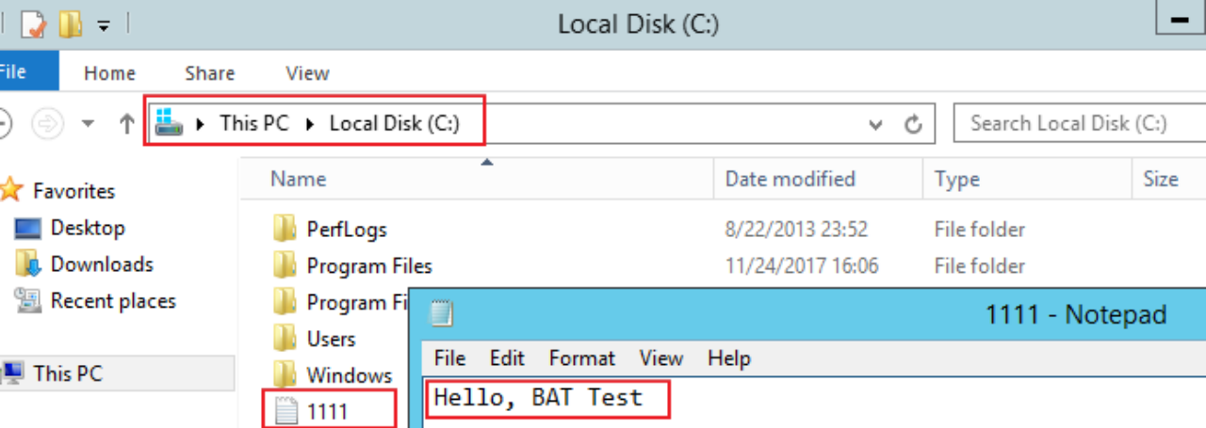1206x428 pixels.
Task: Click the New Folder icon in title bar
Action: [71, 24]
